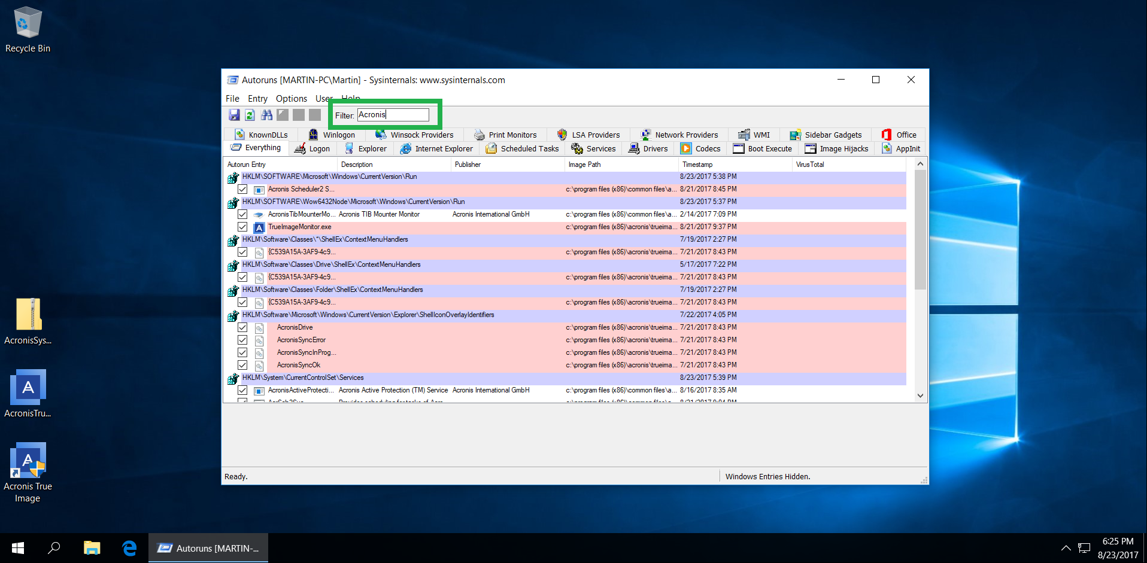Viewport: 1147px width, 563px height.
Task: Click the list scrollbar up arrow
Action: click(x=920, y=164)
